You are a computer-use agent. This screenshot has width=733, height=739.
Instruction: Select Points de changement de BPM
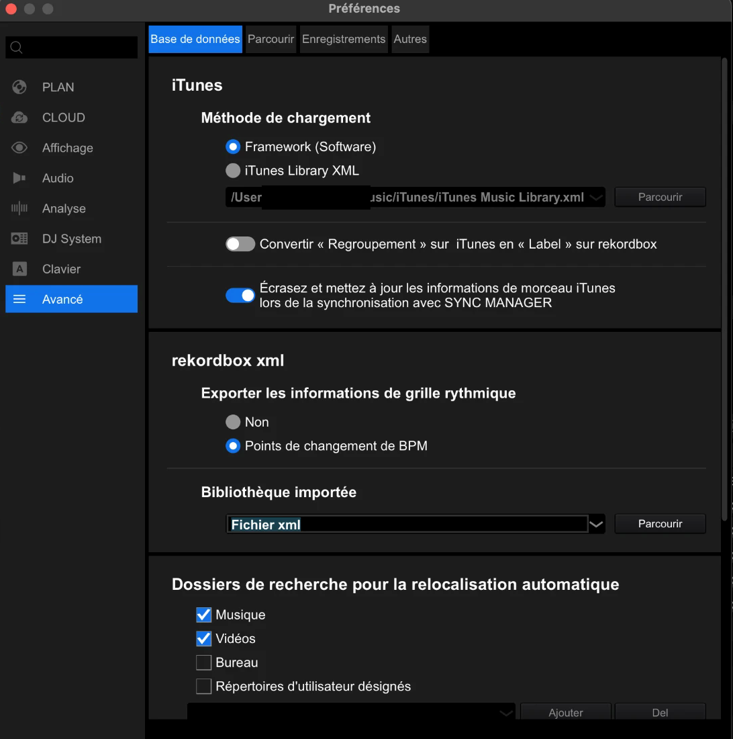click(233, 446)
